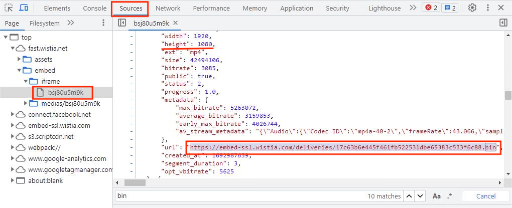Cancel the search in file
Viewport: 512px width, 208px height.
click(x=485, y=196)
